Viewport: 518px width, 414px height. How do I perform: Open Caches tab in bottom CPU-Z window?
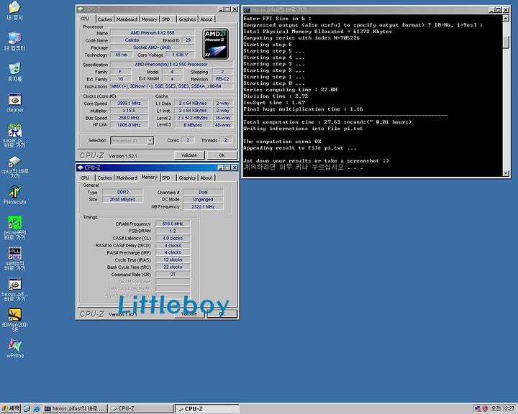point(105,178)
